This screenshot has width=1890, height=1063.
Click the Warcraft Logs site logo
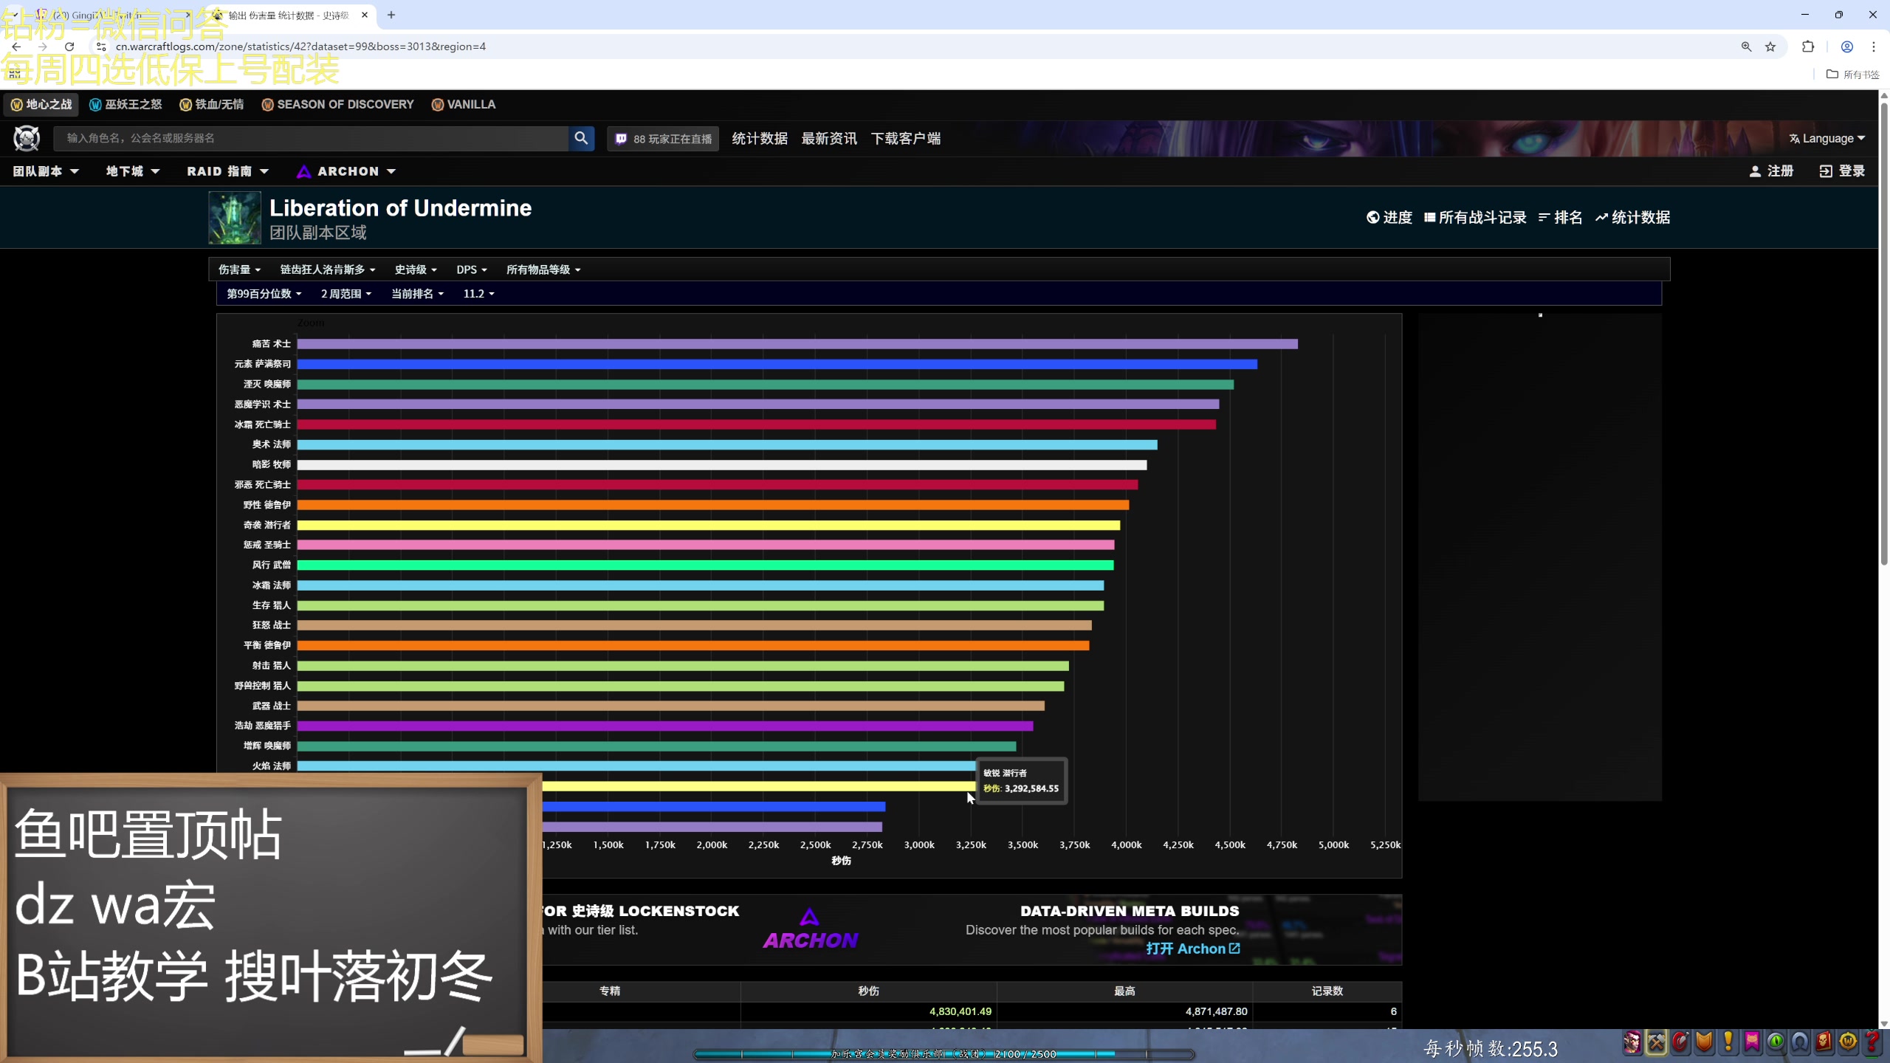(x=27, y=138)
